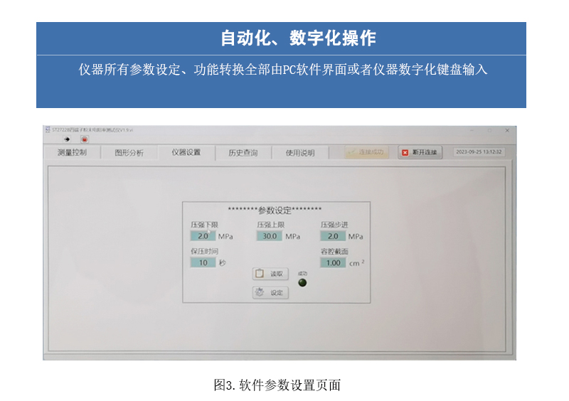Click the 保压时间 field showing 10
The width and height of the screenshot is (569, 401).
tap(203, 262)
